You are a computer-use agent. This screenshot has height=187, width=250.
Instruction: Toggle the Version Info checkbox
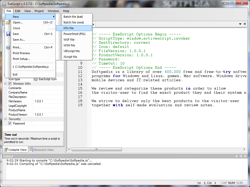click(10, 84)
